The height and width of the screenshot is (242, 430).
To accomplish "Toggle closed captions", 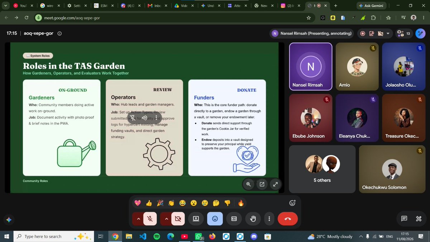I will 234,218.
